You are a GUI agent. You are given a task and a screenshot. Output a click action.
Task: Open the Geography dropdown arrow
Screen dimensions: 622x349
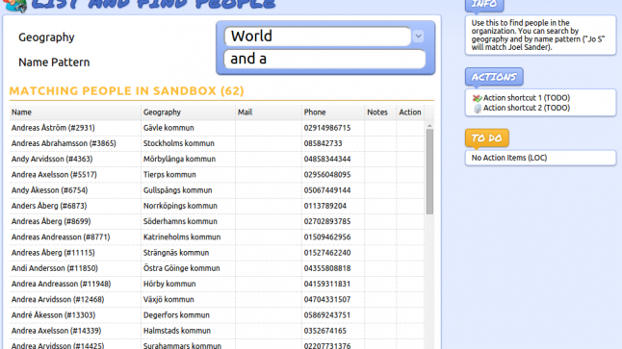[418, 36]
